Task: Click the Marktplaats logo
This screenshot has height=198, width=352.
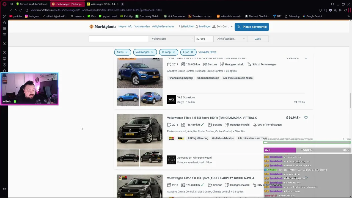Action: tap(102, 27)
